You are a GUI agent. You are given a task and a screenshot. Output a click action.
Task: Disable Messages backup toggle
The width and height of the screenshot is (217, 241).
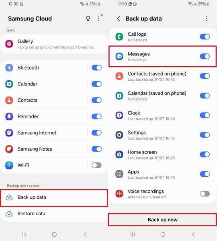pos(205,56)
